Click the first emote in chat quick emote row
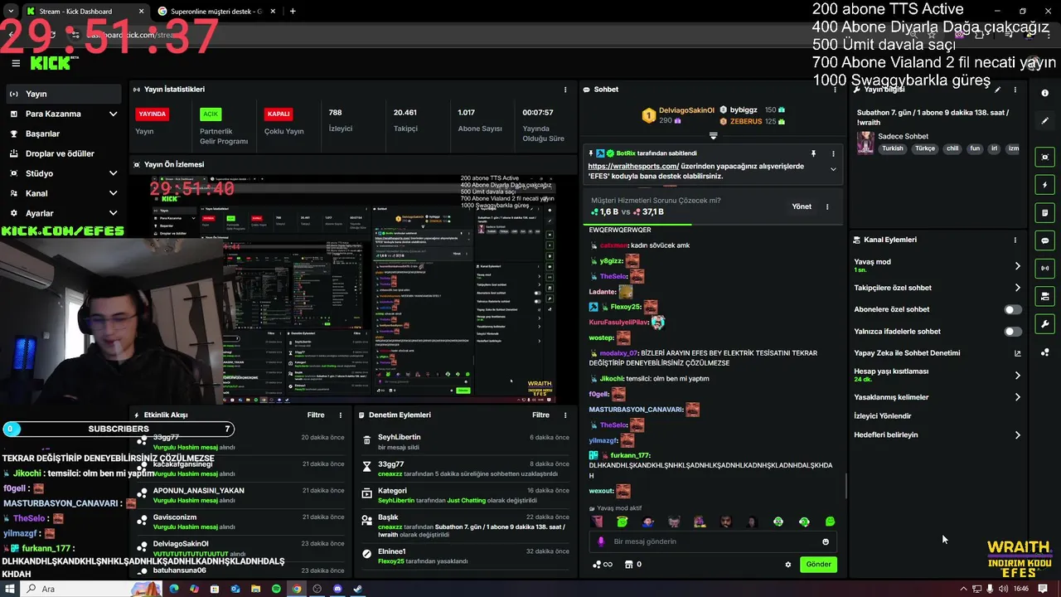 pos(596,522)
